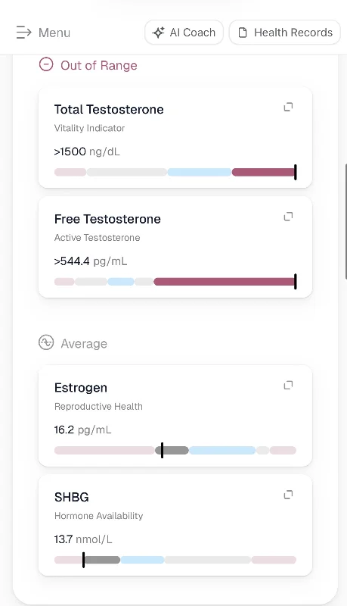Open the AI Coach button
Screen dimensions: 347x606
[x=184, y=33]
